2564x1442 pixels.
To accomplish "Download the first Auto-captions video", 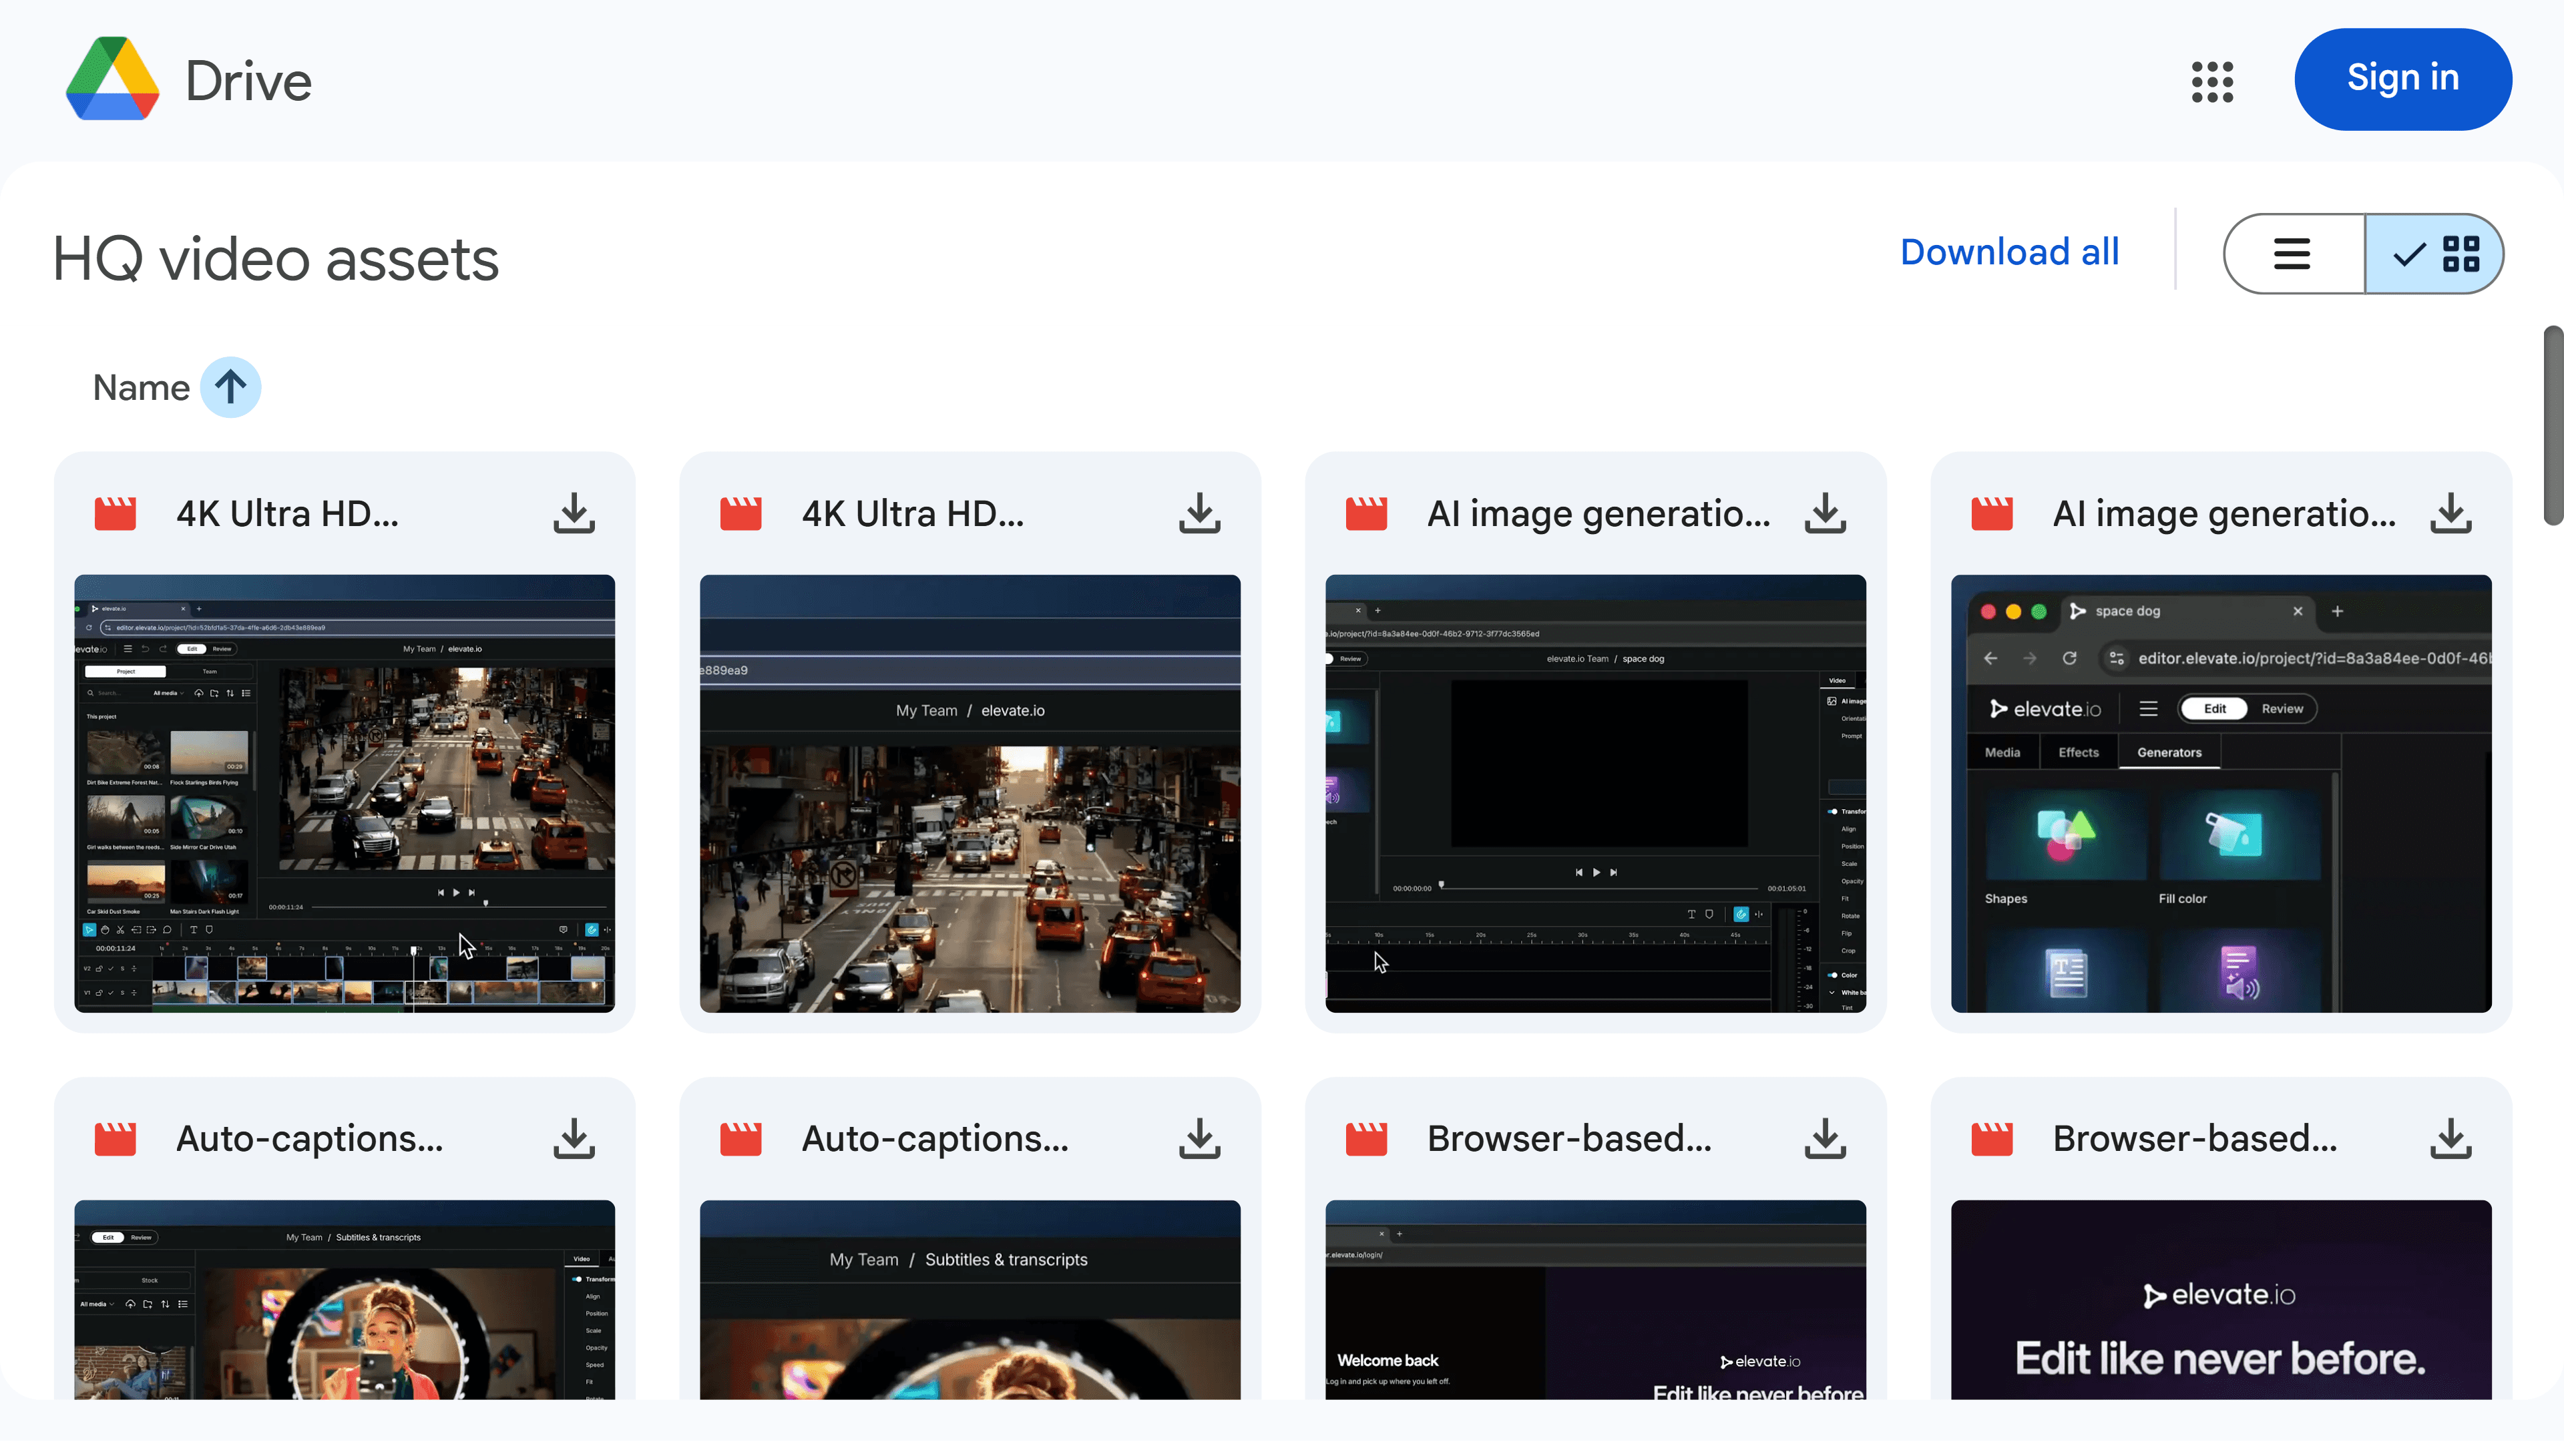I will [574, 1138].
